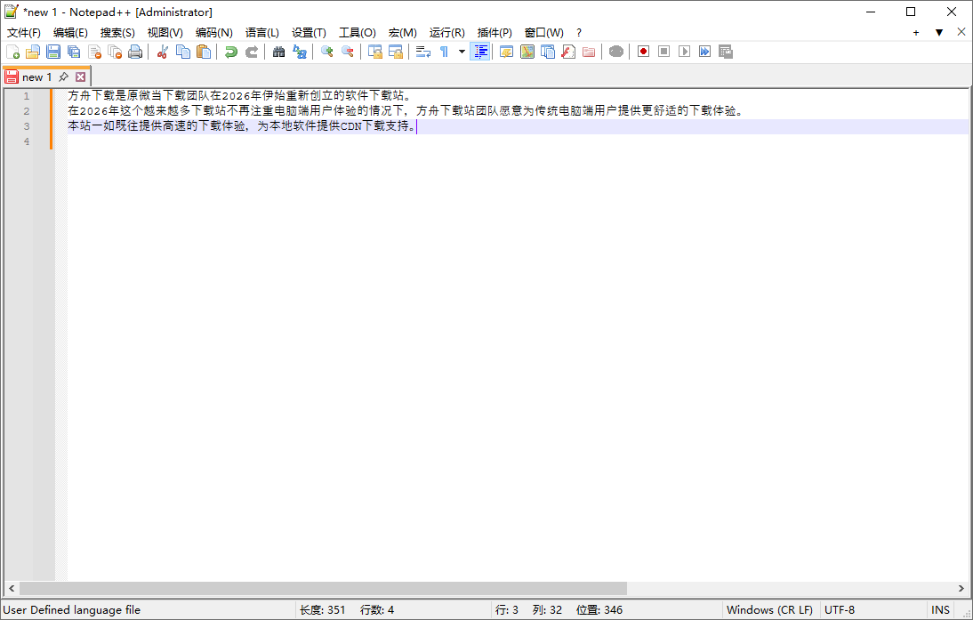Click the UTF-8 encoding indicator in status bar
This screenshot has width=973, height=620.
pyautogui.click(x=840, y=609)
